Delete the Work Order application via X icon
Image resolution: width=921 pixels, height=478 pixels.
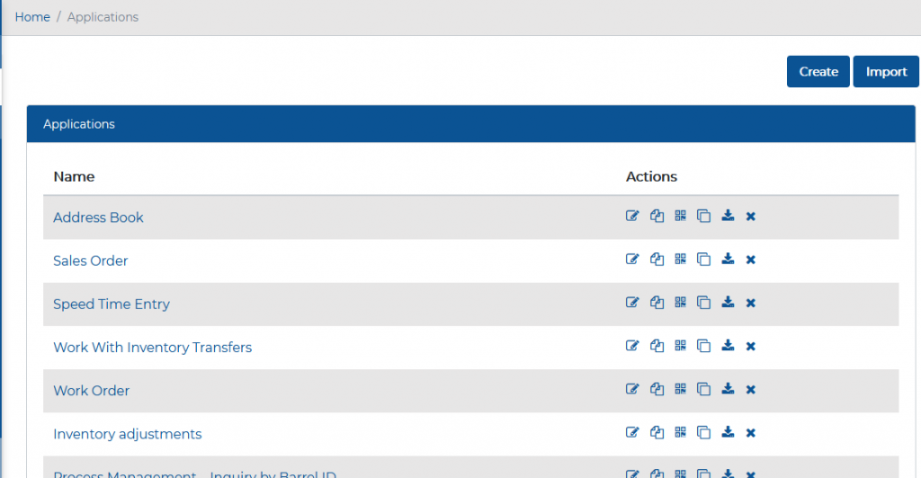(x=751, y=390)
